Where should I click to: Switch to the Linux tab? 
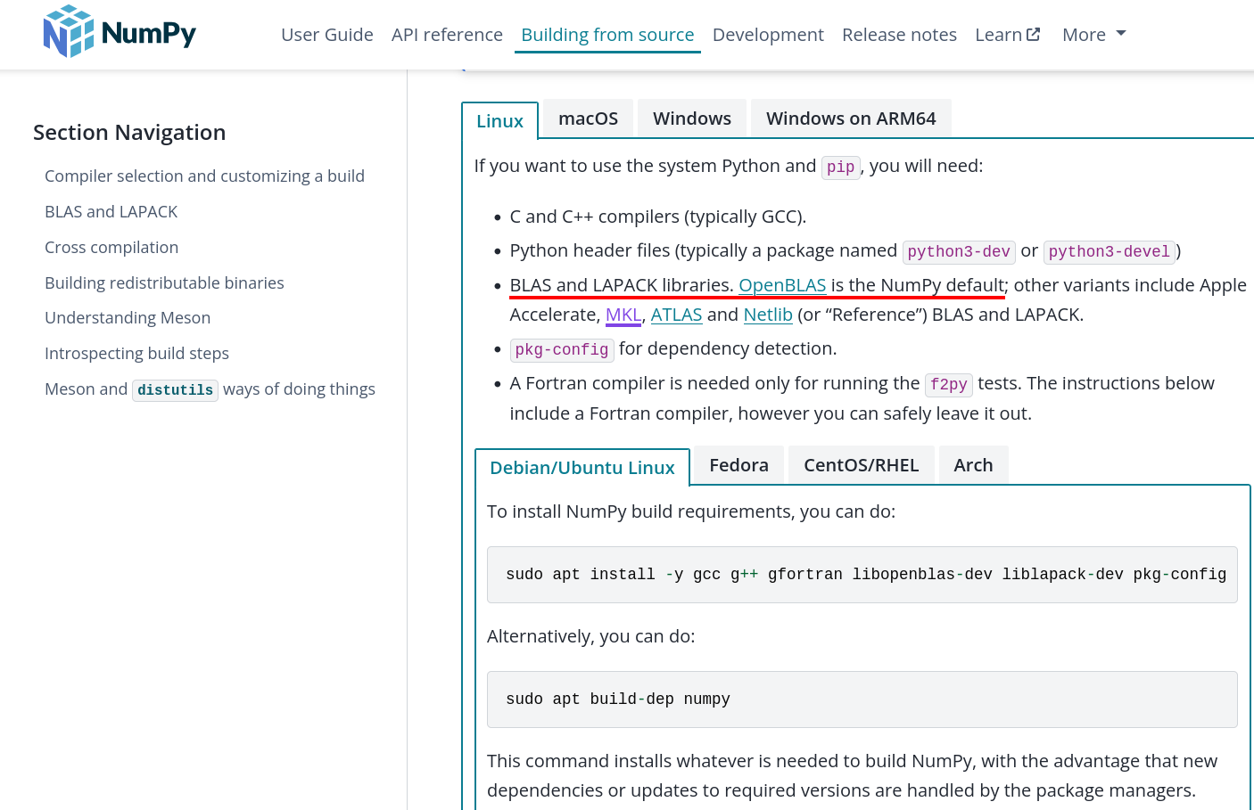pyautogui.click(x=499, y=121)
